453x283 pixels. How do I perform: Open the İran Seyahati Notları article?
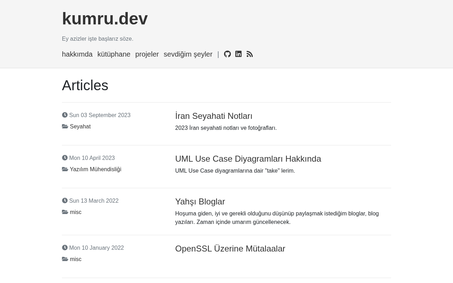[214, 116]
